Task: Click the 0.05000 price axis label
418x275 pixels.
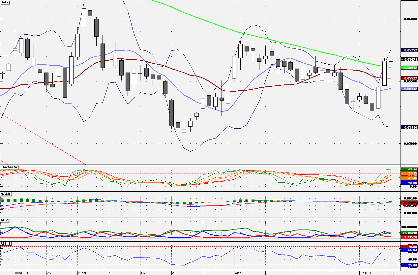Action: [410, 143]
